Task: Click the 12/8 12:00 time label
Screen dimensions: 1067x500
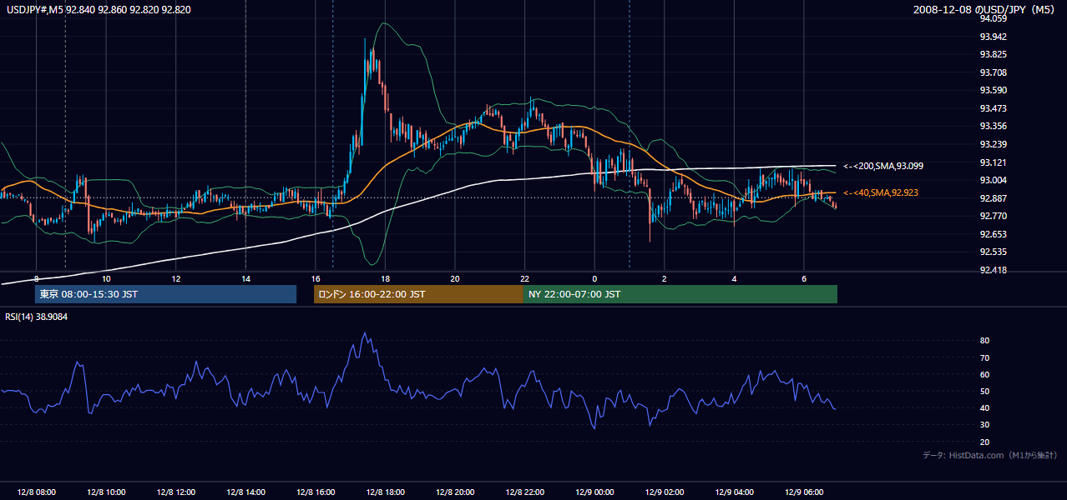Action: pos(176,492)
